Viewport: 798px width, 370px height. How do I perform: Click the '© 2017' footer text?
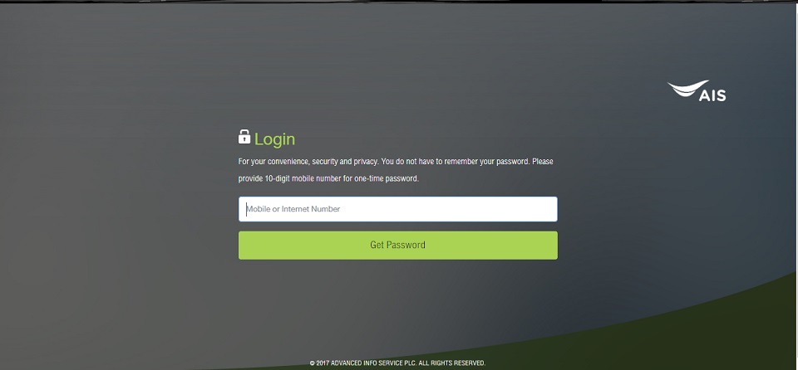click(319, 363)
